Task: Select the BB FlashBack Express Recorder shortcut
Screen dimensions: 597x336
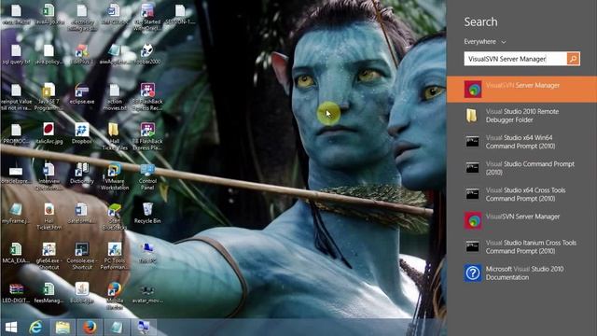Action: (147, 97)
